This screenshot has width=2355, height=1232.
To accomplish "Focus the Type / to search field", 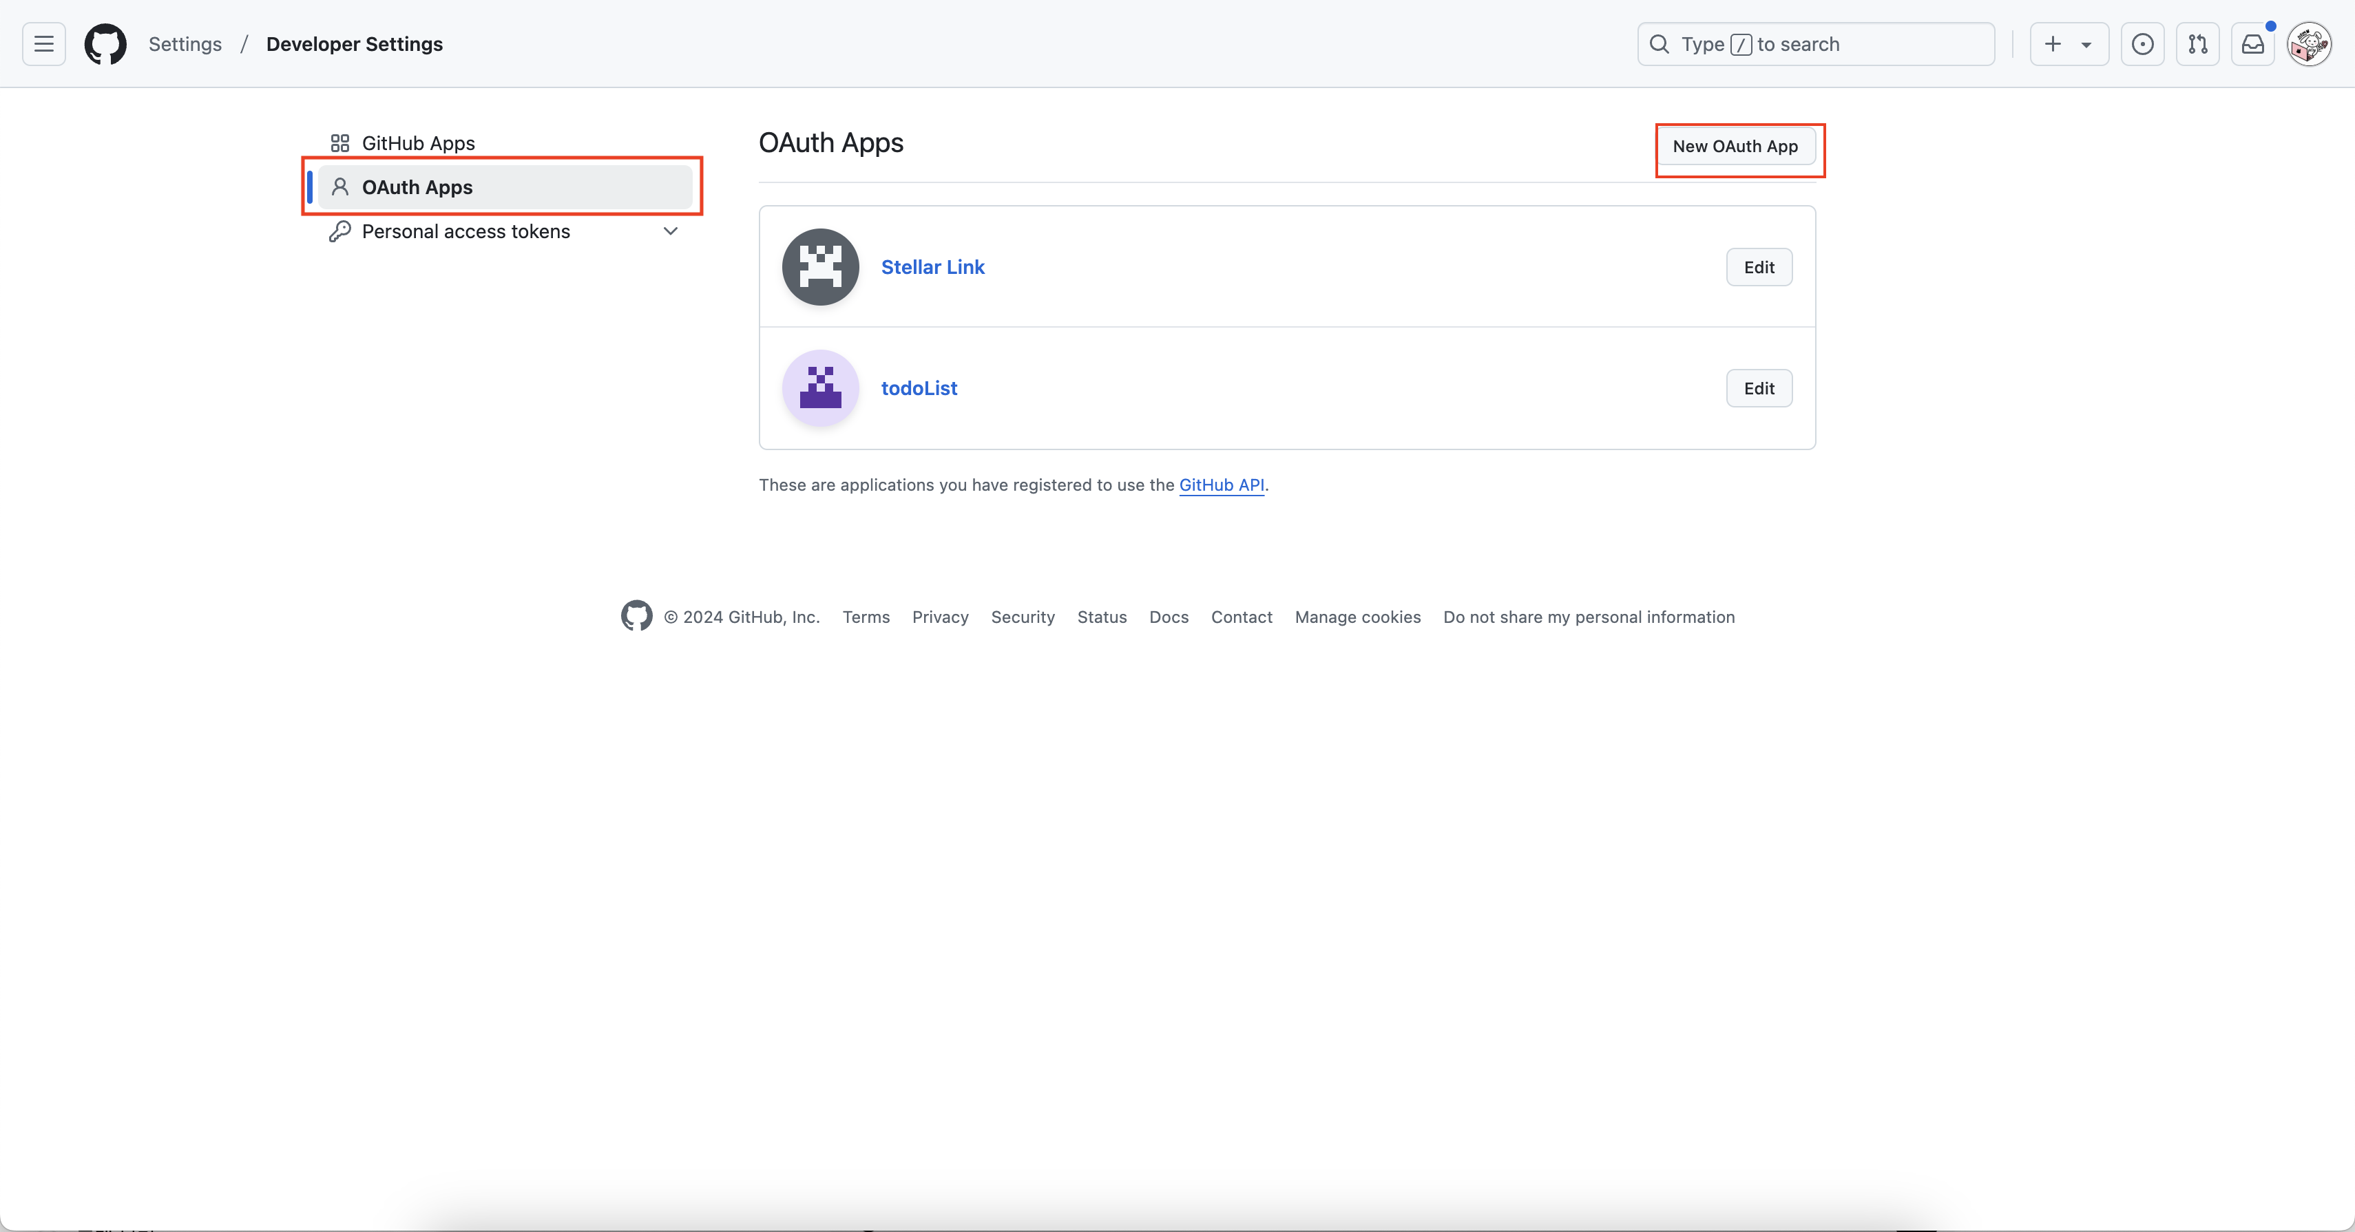I will click(1816, 44).
